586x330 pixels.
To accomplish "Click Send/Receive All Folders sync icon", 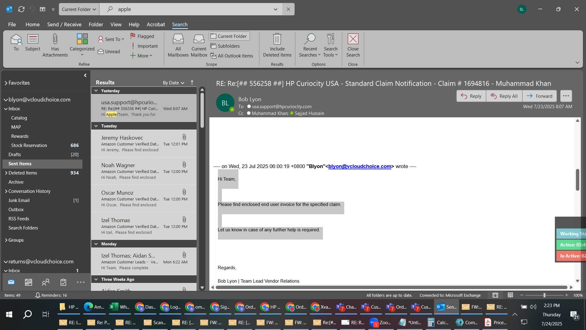I will pos(21,9).
